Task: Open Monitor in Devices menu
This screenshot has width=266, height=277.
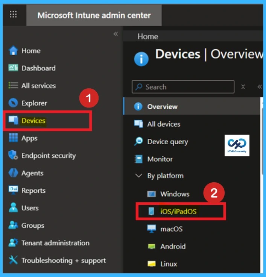Action: click(x=160, y=159)
